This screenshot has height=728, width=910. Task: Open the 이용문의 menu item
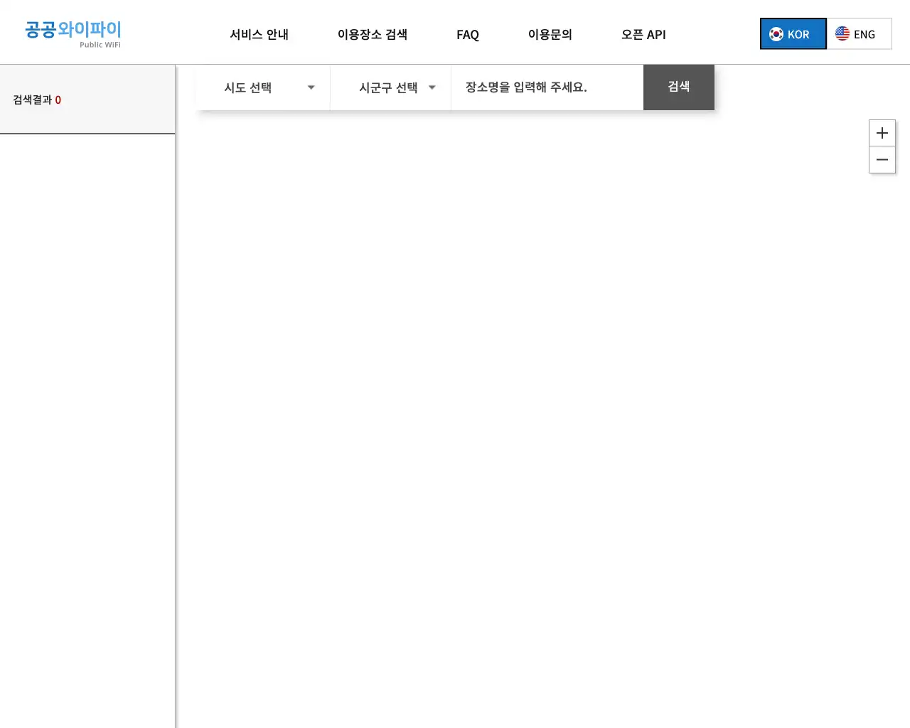[x=550, y=34]
